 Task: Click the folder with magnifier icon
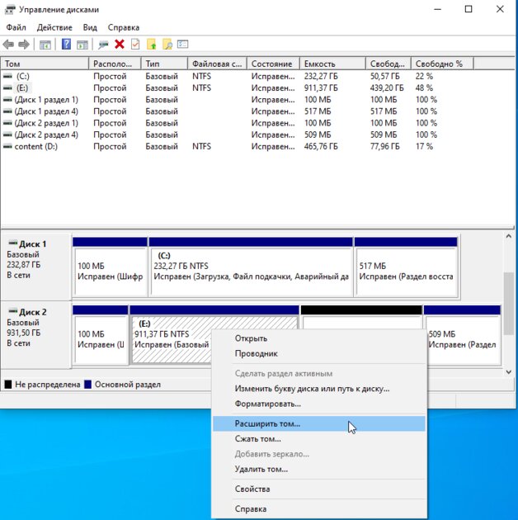click(167, 44)
